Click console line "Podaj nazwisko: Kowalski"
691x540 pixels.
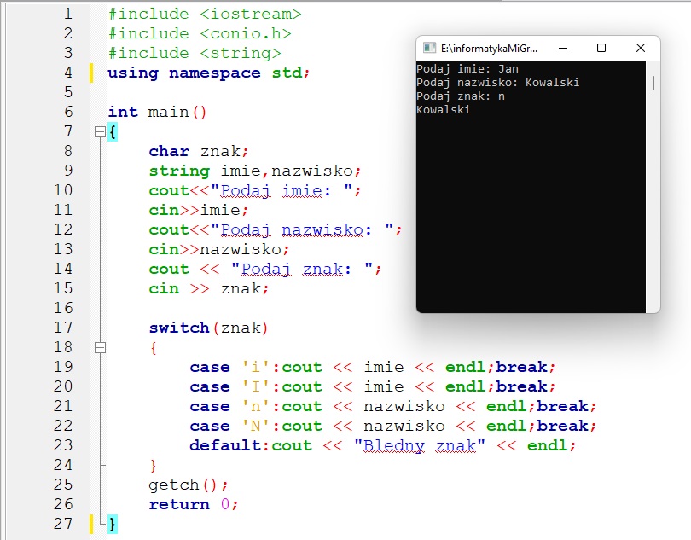click(498, 83)
